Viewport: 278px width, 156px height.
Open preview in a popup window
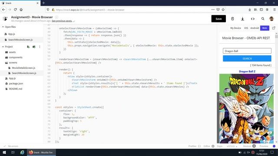tap(274, 28)
